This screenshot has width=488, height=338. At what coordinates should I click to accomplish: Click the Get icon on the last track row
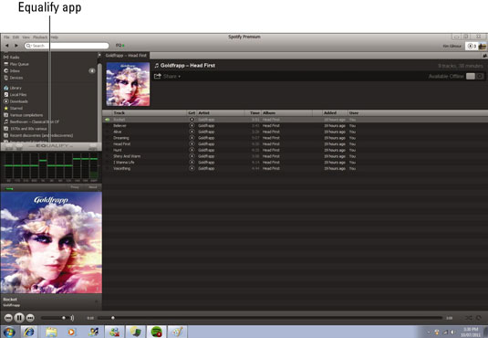[x=192, y=168]
